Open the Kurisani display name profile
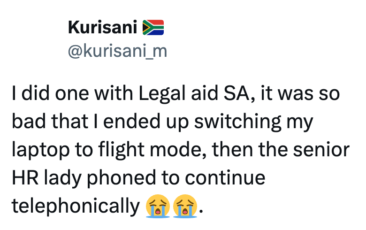 click(102, 28)
